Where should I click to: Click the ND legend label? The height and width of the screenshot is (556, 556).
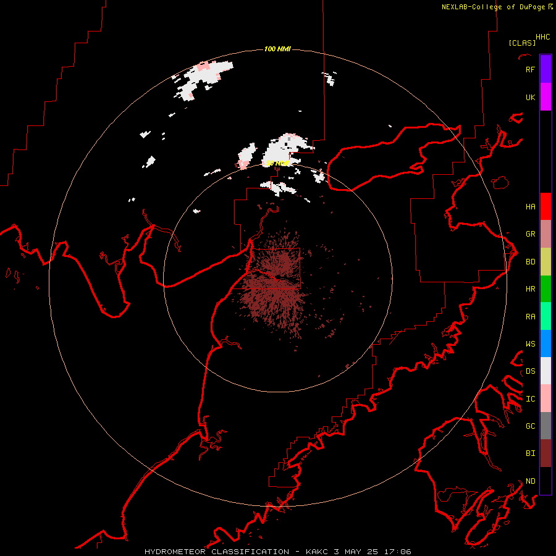tap(530, 481)
